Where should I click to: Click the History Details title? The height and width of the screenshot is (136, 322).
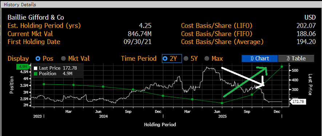click(x=20, y=4)
